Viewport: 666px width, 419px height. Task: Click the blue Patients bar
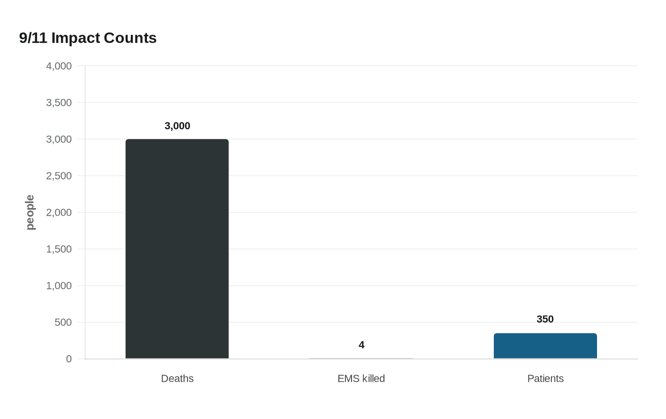545,346
